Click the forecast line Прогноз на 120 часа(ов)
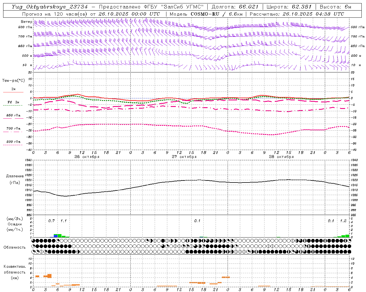Image resolution: width=366 pixels, height=292 pixels. tap(55, 14)
